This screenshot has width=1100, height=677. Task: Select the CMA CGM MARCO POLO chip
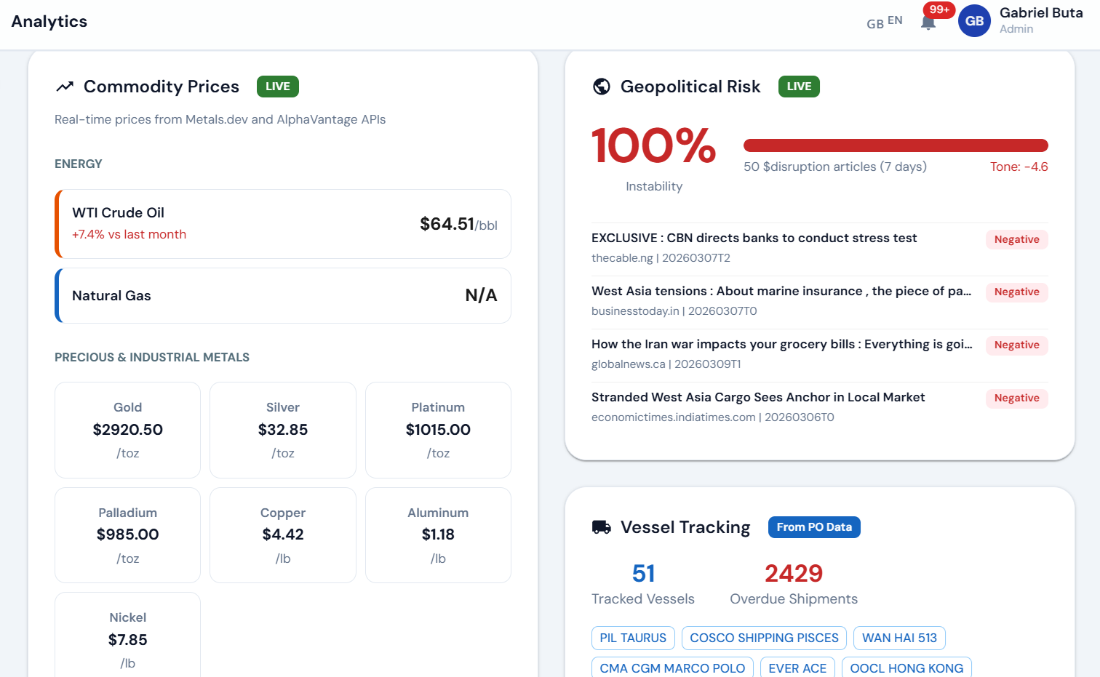point(672,668)
